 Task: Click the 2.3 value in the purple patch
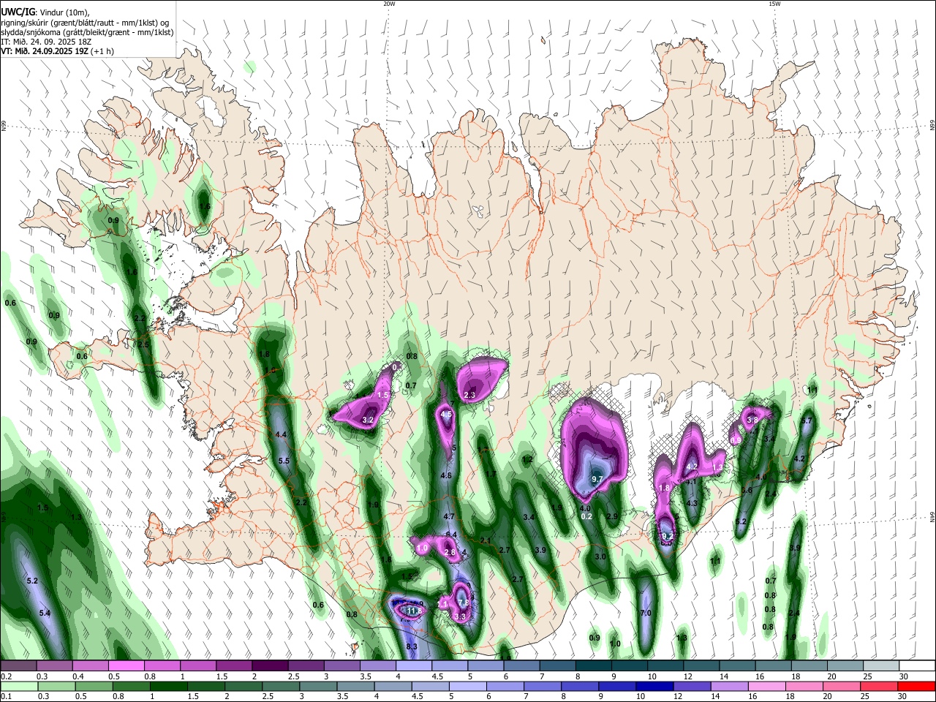(469, 395)
